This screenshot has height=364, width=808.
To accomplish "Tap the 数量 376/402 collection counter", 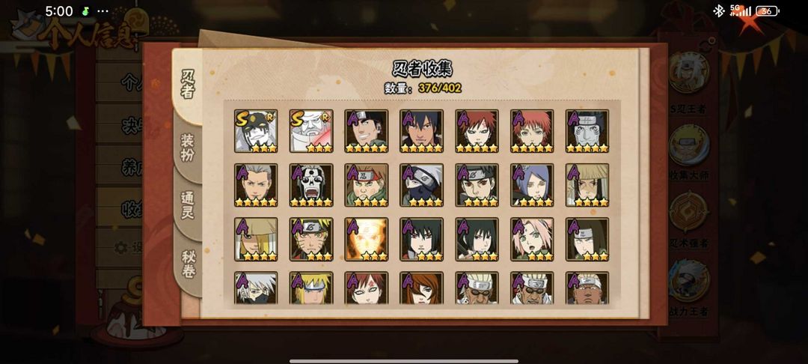I will (x=423, y=88).
